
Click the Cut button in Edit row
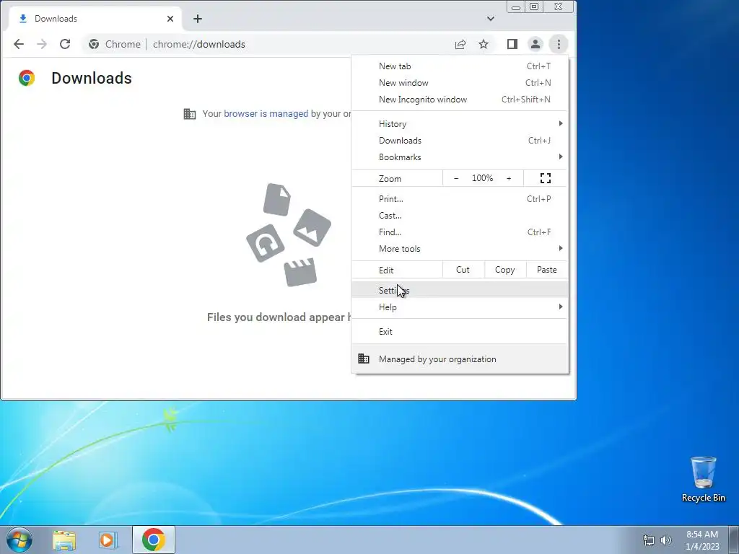[x=463, y=270]
